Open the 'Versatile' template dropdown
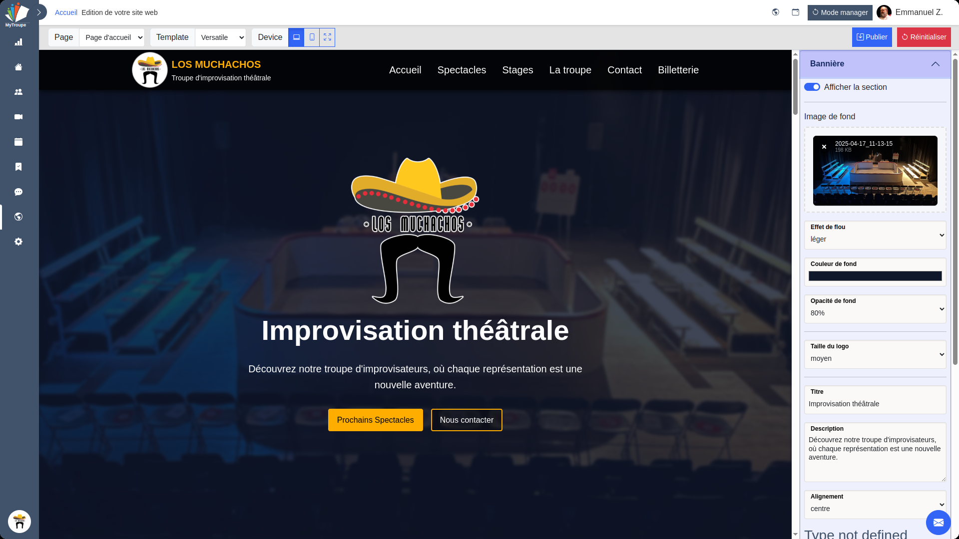959x539 pixels. click(x=221, y=37)
